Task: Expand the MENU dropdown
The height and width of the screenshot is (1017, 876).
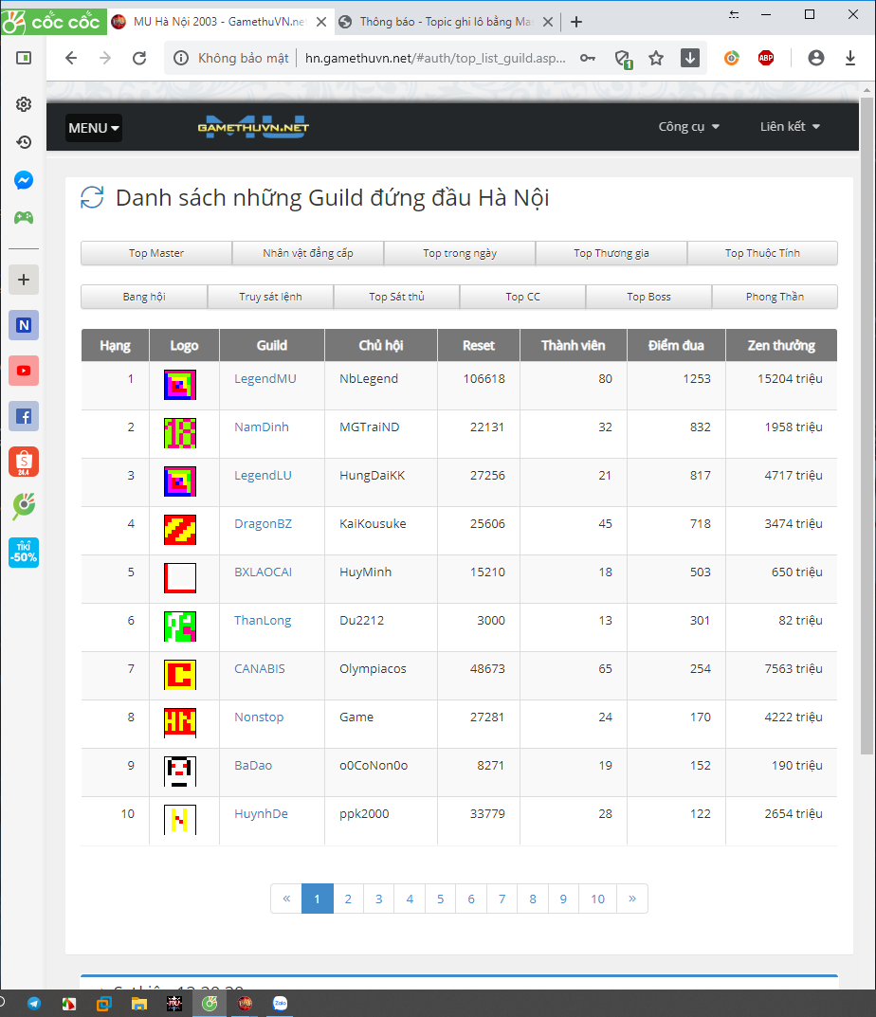Action: pyautogui.click(x=94, y=128)
